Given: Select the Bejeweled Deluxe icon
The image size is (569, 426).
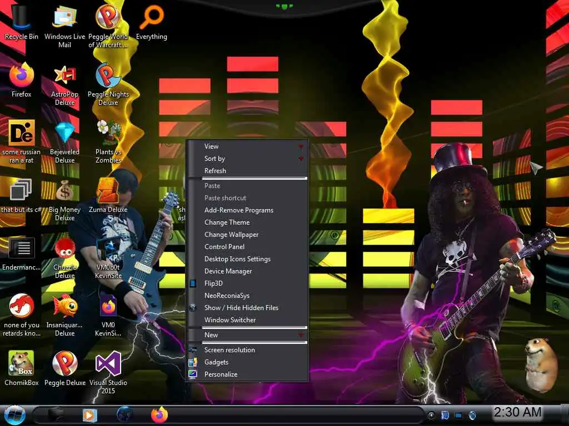Looking at the screenshot, I should point(64,141).
